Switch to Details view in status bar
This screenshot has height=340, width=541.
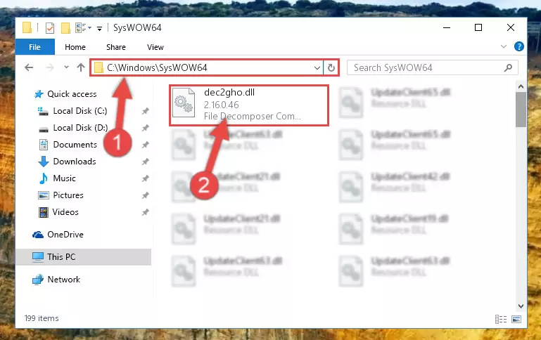[x=501, y=320]
